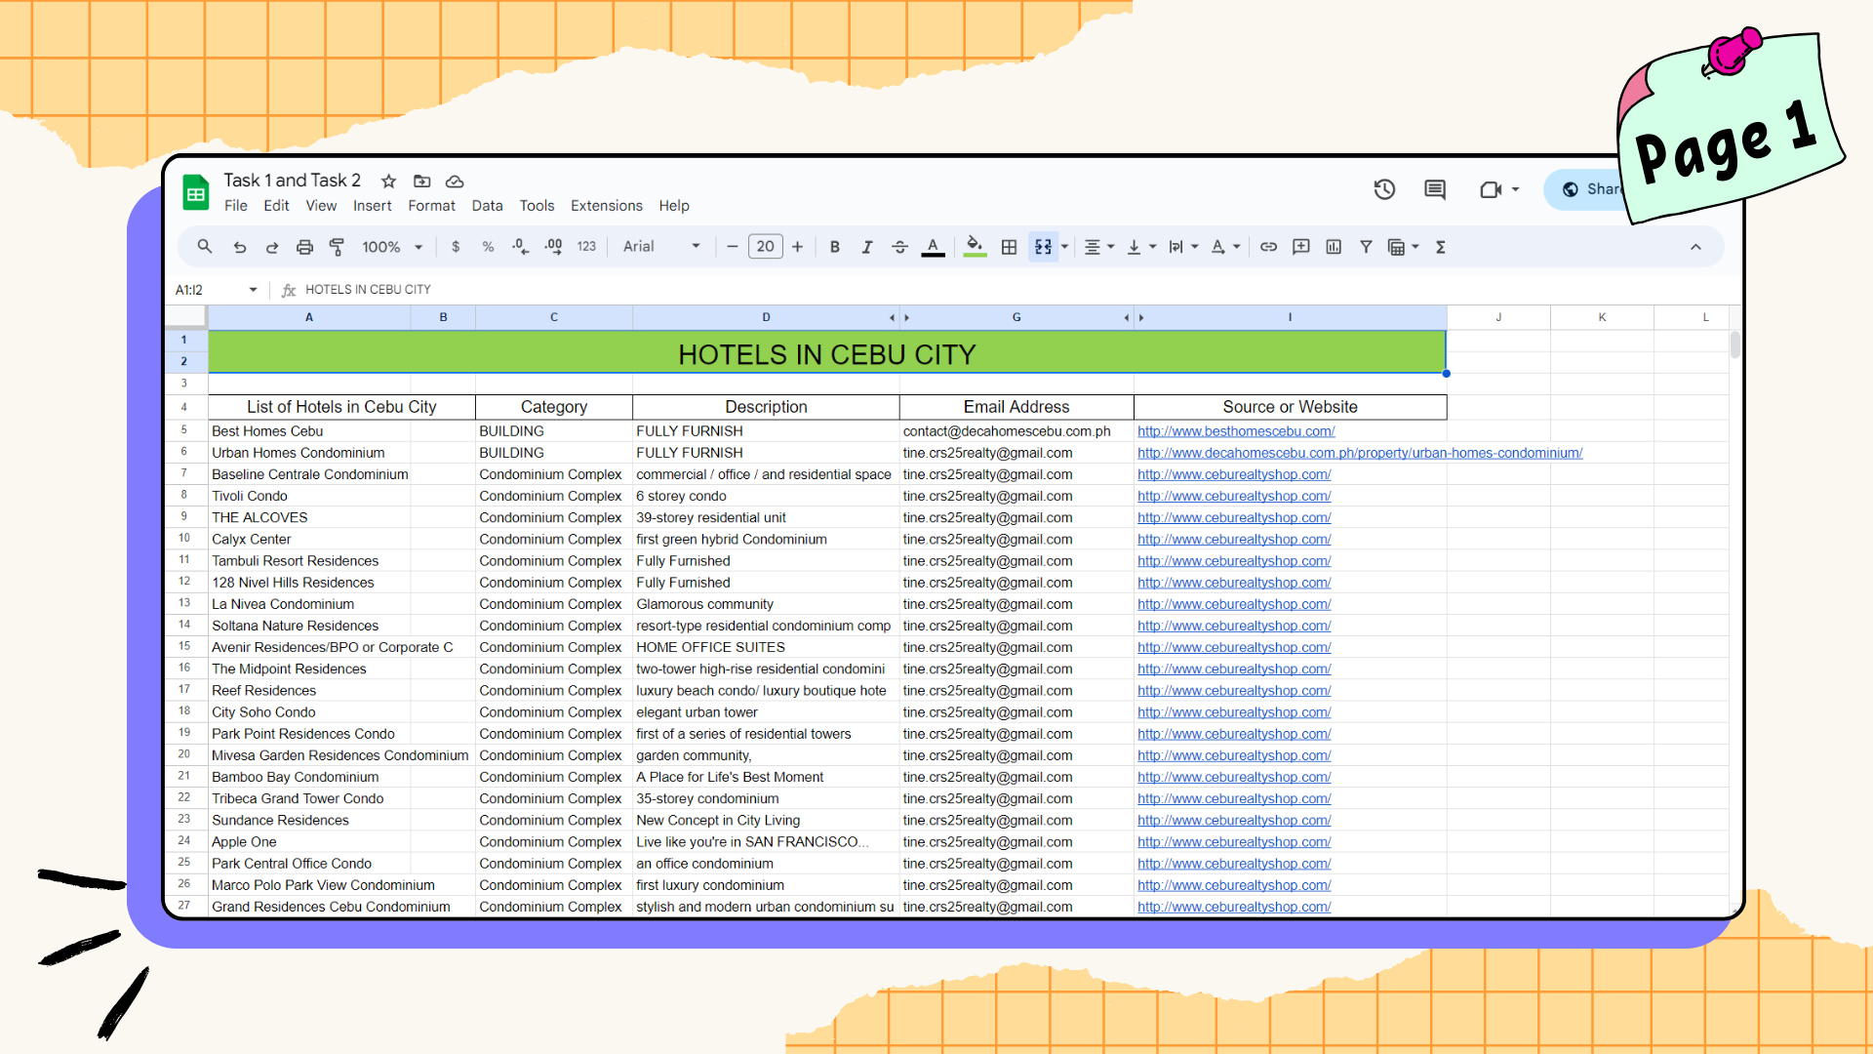This screenshot has height=1054, width=1873.
Task: Open the comments panel icon
Action: coord(1434,189)
